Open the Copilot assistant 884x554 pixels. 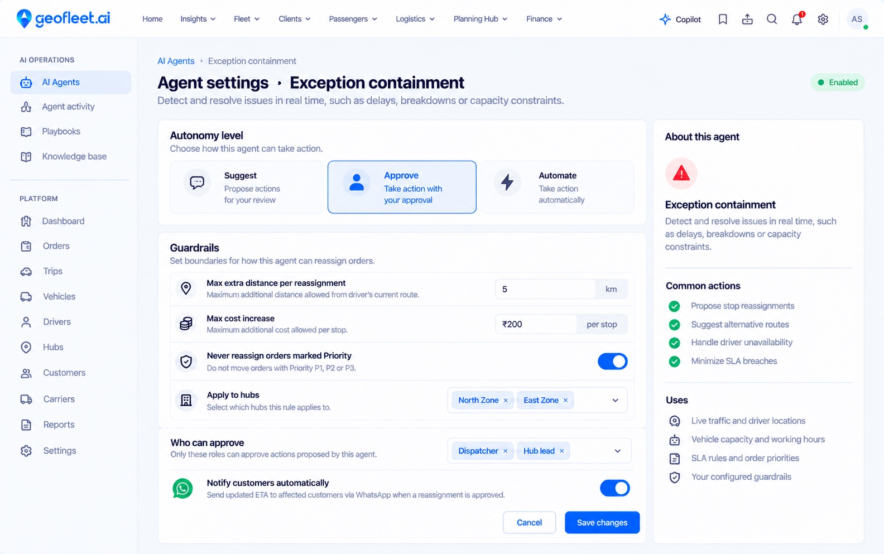coord(680,20)
